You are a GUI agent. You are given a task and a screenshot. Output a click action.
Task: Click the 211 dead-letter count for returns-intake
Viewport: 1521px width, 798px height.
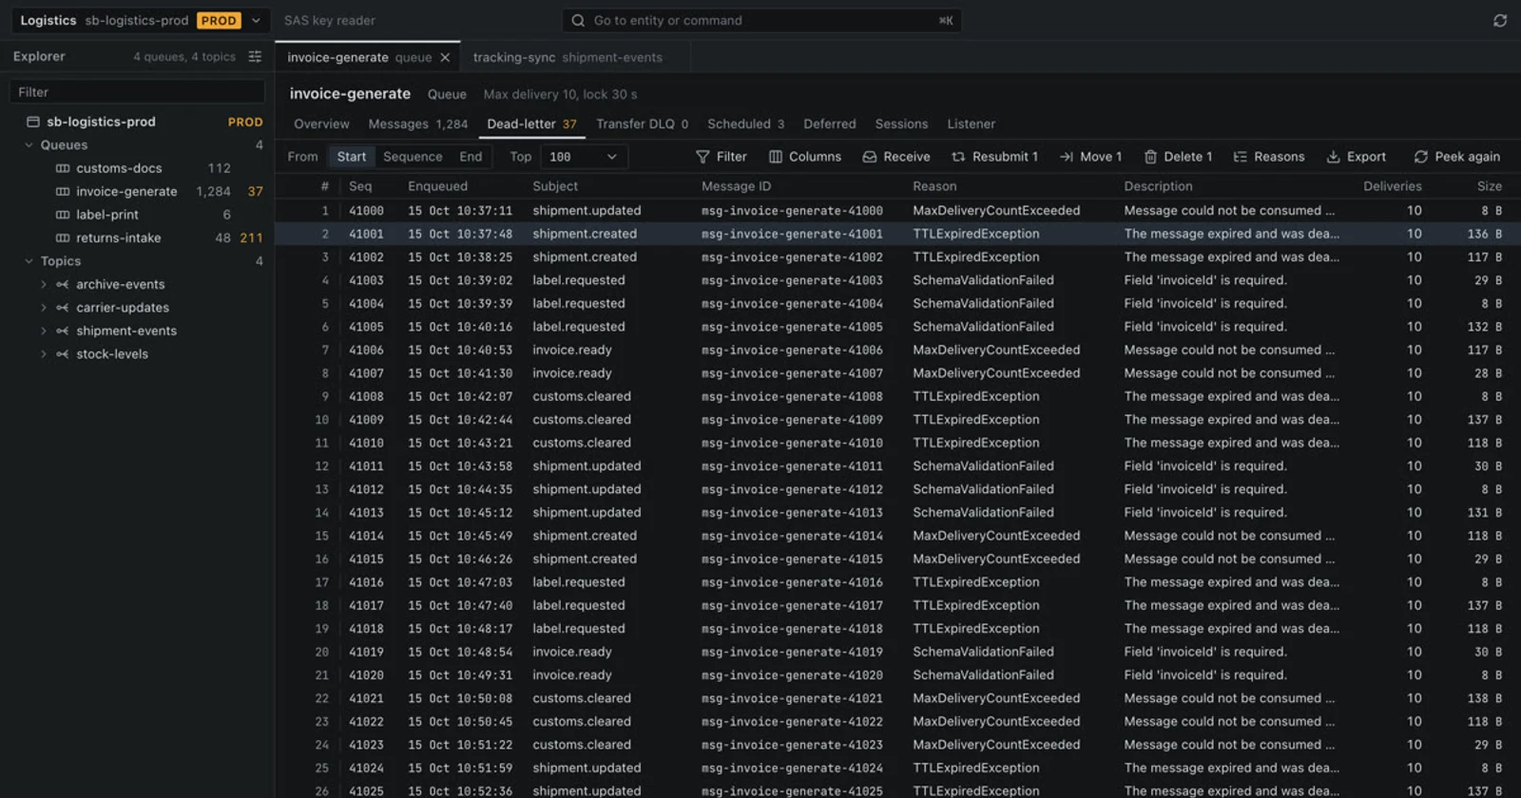tap(251, 237)
